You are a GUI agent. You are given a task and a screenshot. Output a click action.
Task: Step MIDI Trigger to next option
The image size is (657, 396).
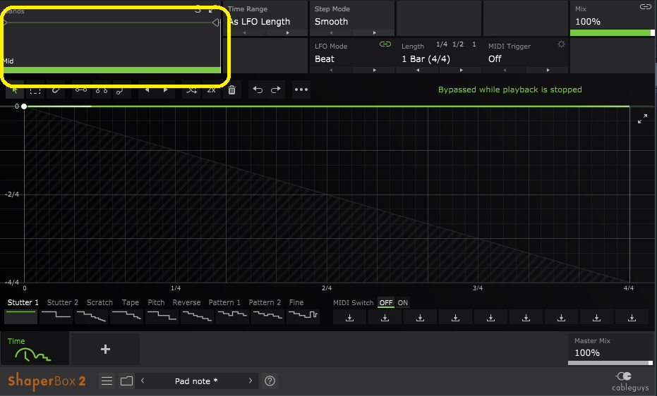click(548, 70)
